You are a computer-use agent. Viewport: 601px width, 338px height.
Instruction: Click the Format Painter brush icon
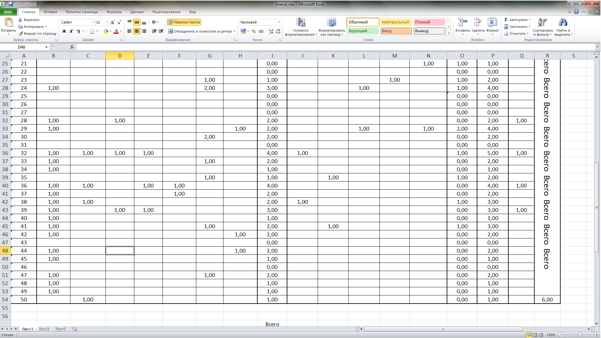(x=21, y=33)
